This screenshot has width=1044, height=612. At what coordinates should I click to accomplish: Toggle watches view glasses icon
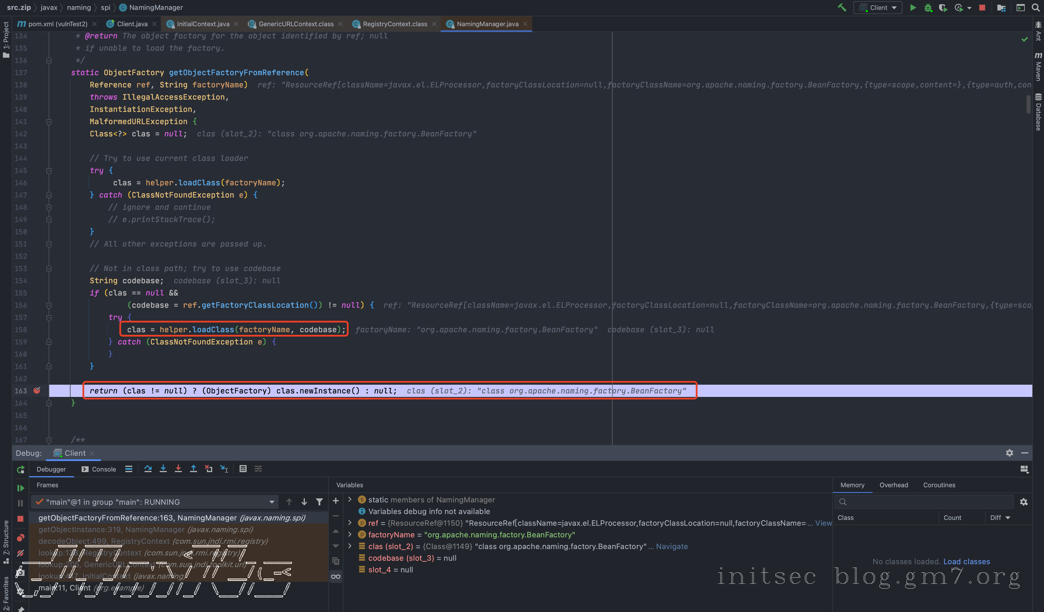[x=335, y=576]
